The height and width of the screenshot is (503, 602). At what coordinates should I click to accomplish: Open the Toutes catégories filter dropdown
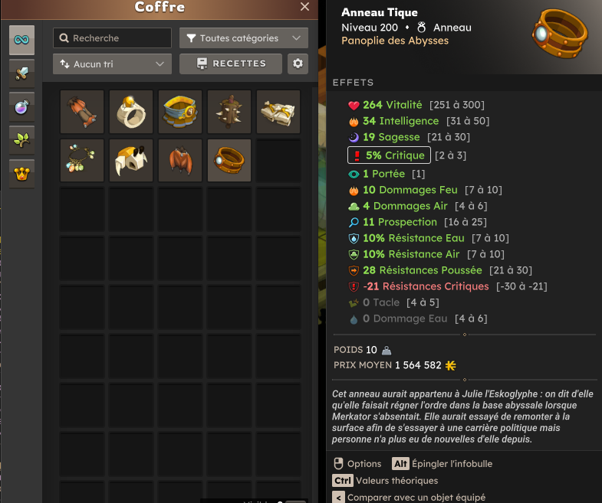244,38
